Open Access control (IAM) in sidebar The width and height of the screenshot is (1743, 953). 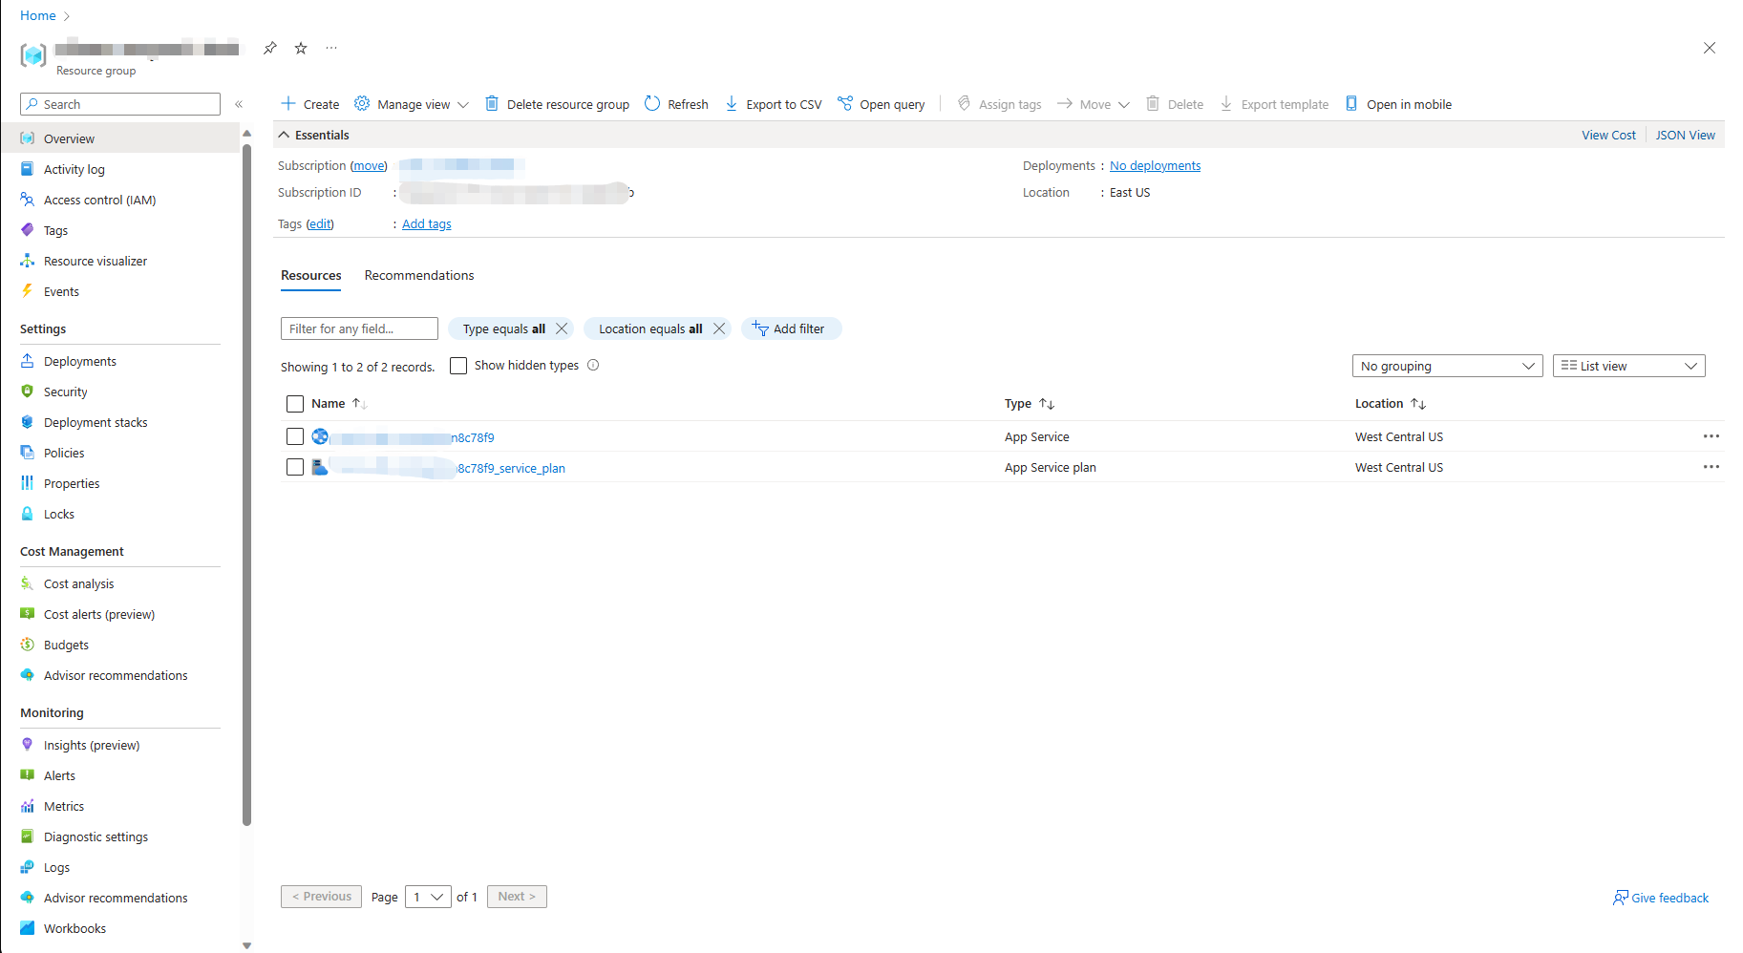pos(99,200)
